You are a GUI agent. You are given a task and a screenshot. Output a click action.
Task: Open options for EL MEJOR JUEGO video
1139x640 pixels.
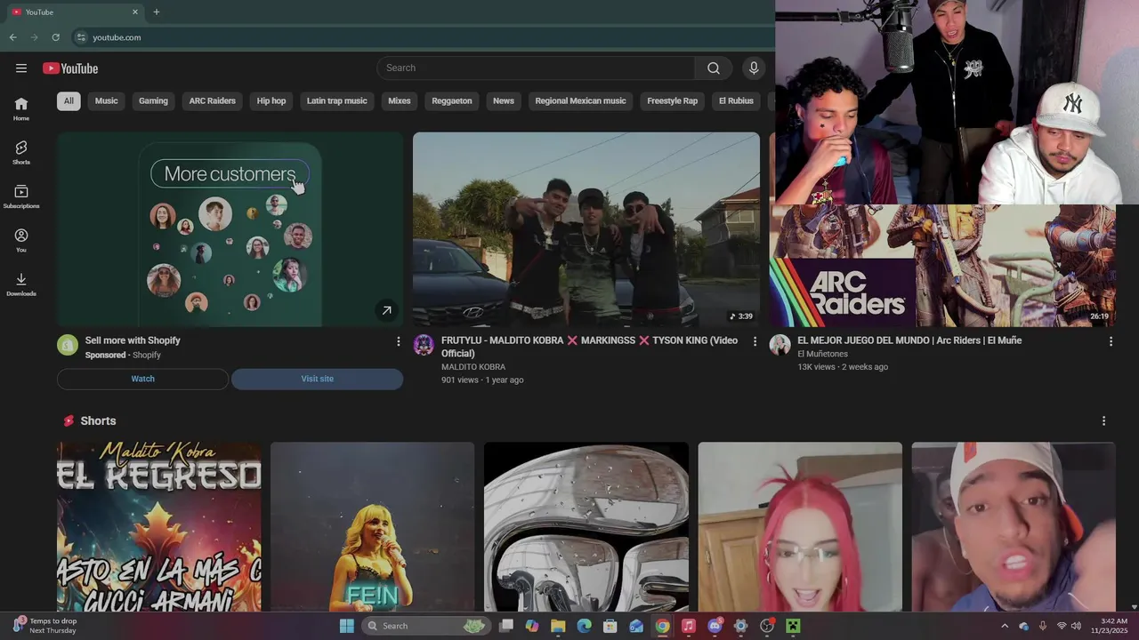click(x=1111, y=341)
